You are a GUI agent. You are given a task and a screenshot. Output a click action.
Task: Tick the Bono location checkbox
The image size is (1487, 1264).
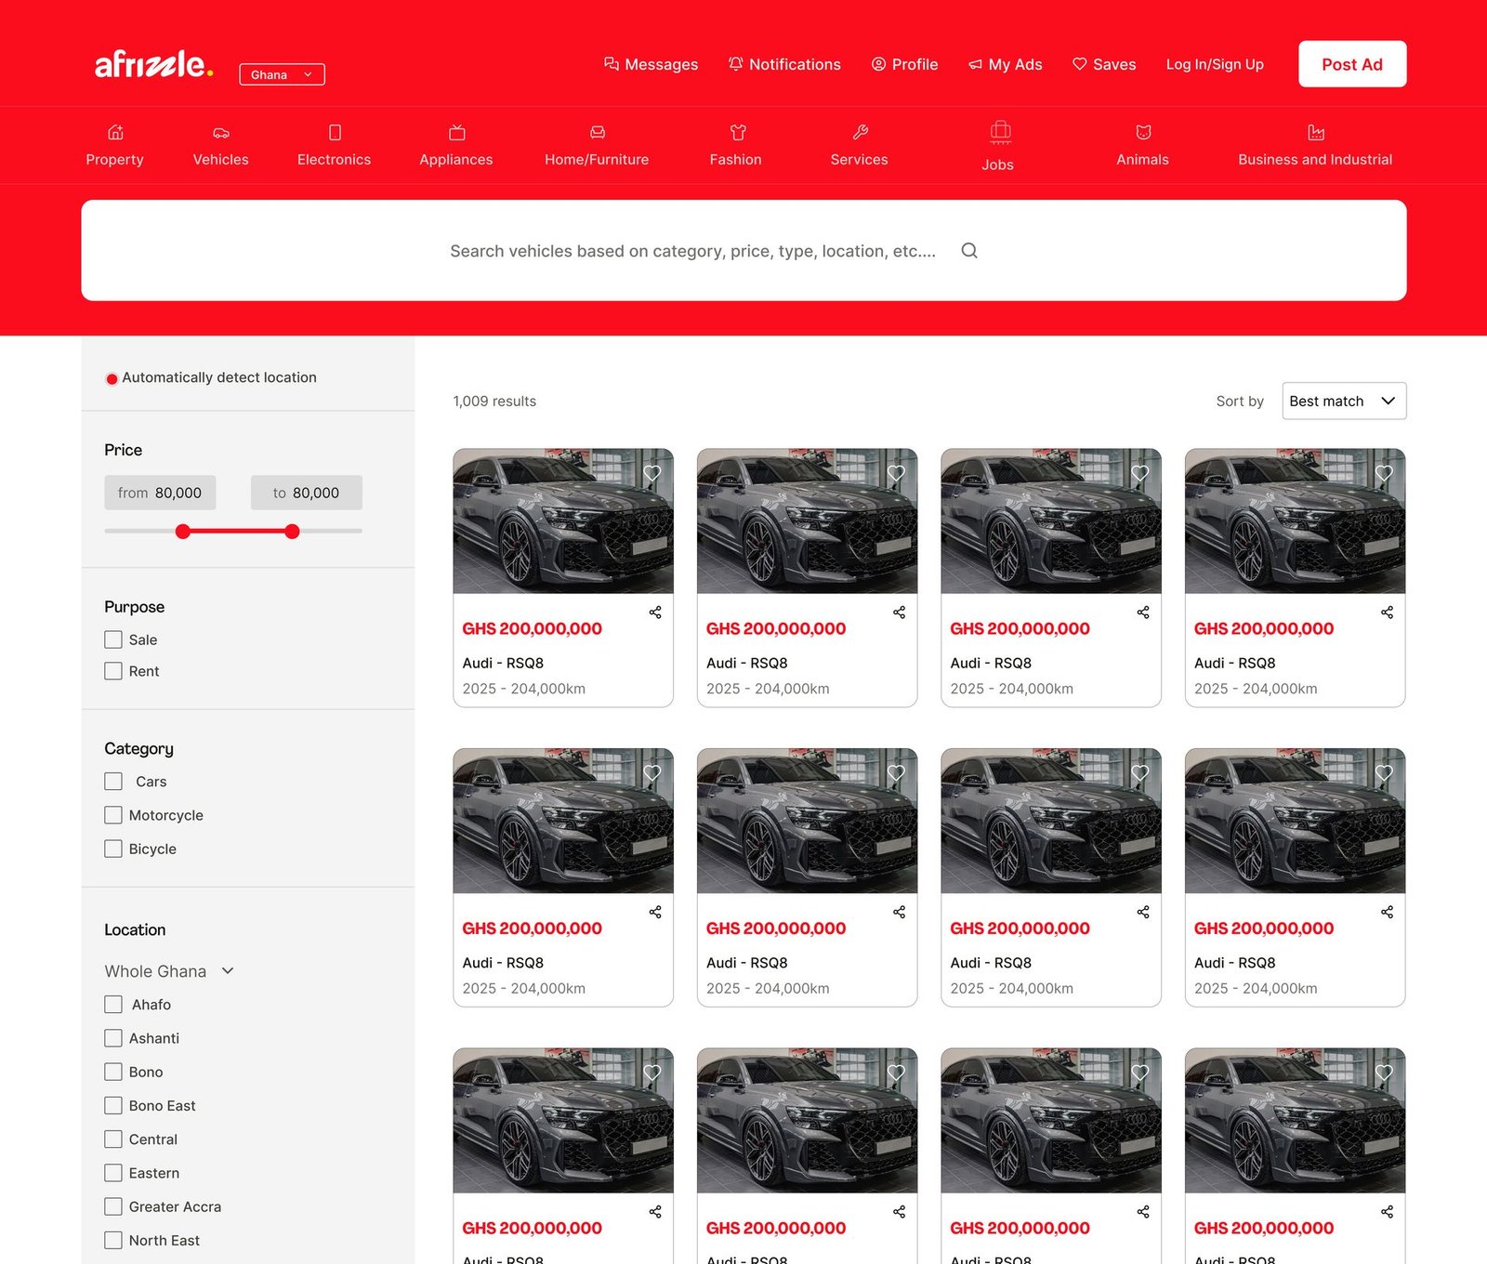click(113, 1072)
